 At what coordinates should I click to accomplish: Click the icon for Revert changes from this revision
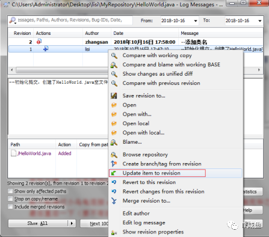tap(114, 191)
